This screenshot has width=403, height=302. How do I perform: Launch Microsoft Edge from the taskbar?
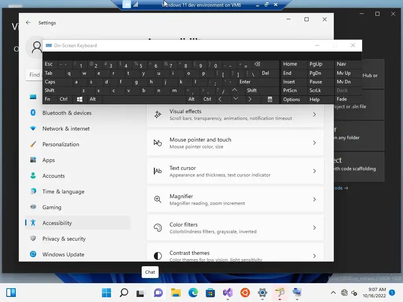(193, 293)
